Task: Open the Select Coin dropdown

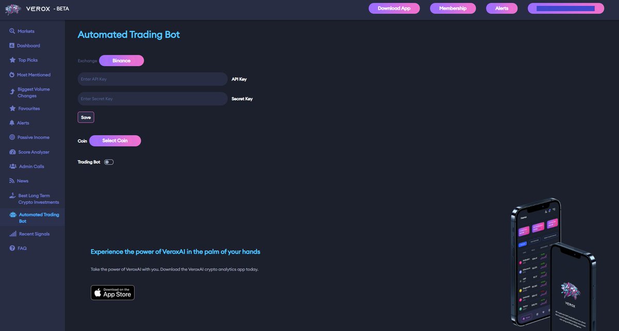Action: (x=115, y=141)
